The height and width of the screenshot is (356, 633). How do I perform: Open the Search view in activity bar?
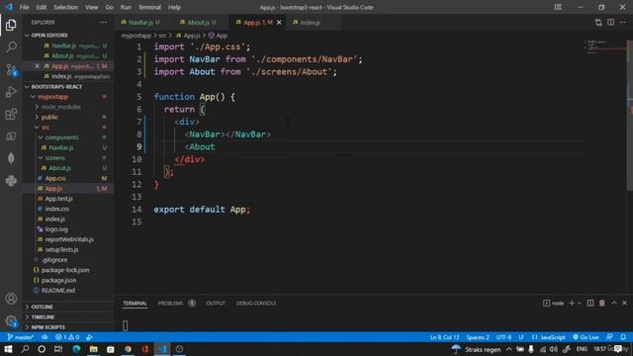pos(11,47)
